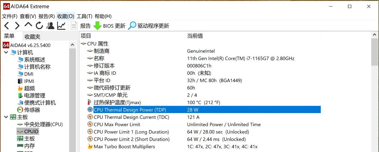Image resolution: width=379 pixels, height=152 pixels.
Task: Refresh using the circular arrow icon
Action: tap(39, 26)
